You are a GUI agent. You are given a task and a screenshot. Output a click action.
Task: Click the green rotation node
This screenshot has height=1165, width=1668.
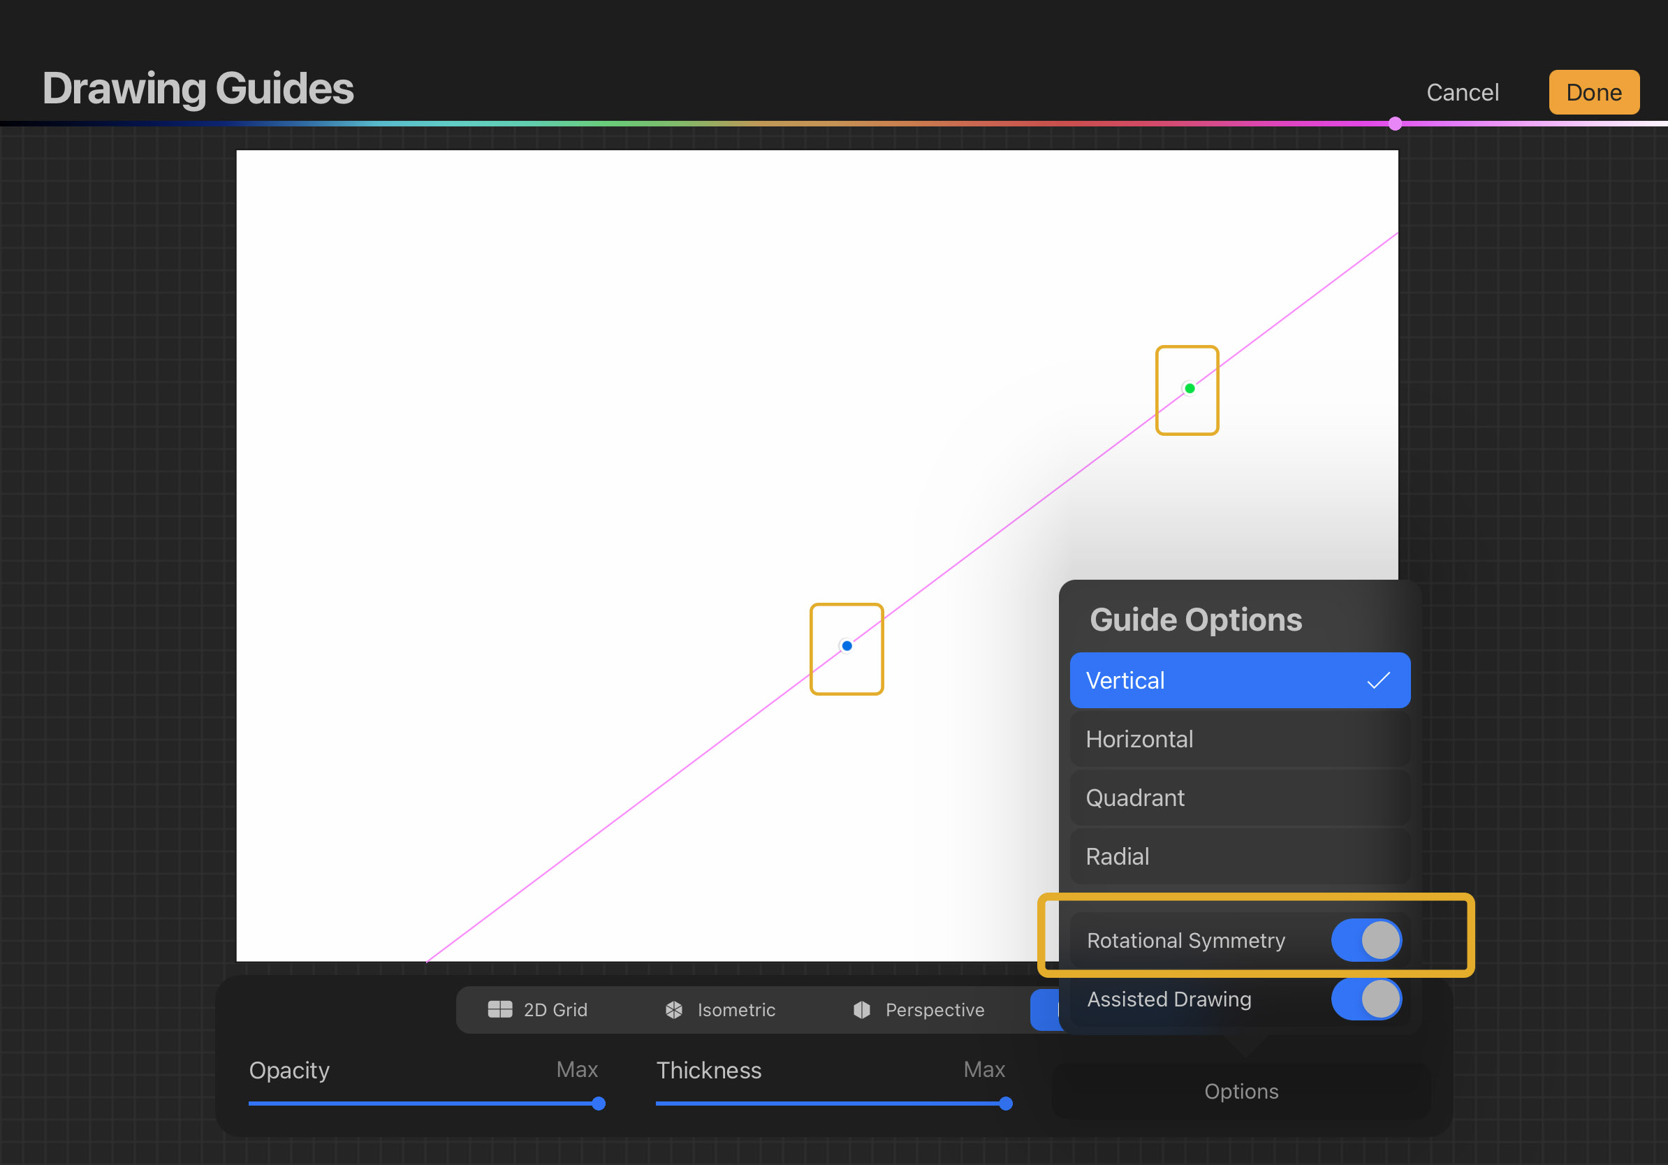(x=1190, y=388)
